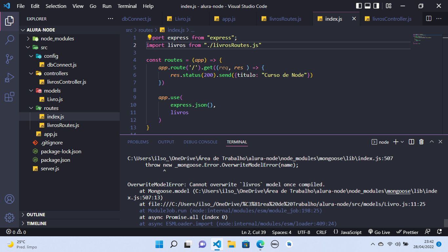Open editor more actions ellipsis
The height and width of the screenshot is (252, 448).
tap(439, 19)
